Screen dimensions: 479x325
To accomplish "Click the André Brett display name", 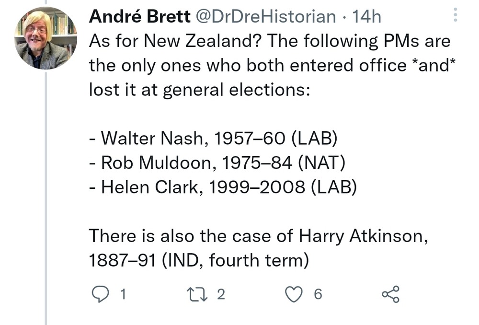I will pos(139,17).
